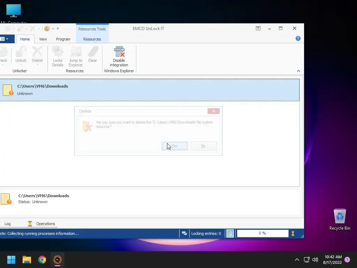The image size is (357, 268).
Task: Confirm deletion with Yes button
Action: point(175,146)
